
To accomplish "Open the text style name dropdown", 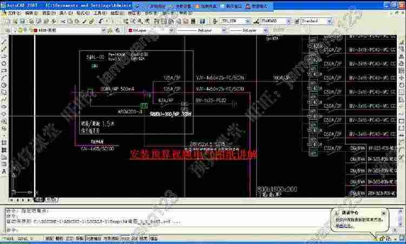I will click(248, 21).
